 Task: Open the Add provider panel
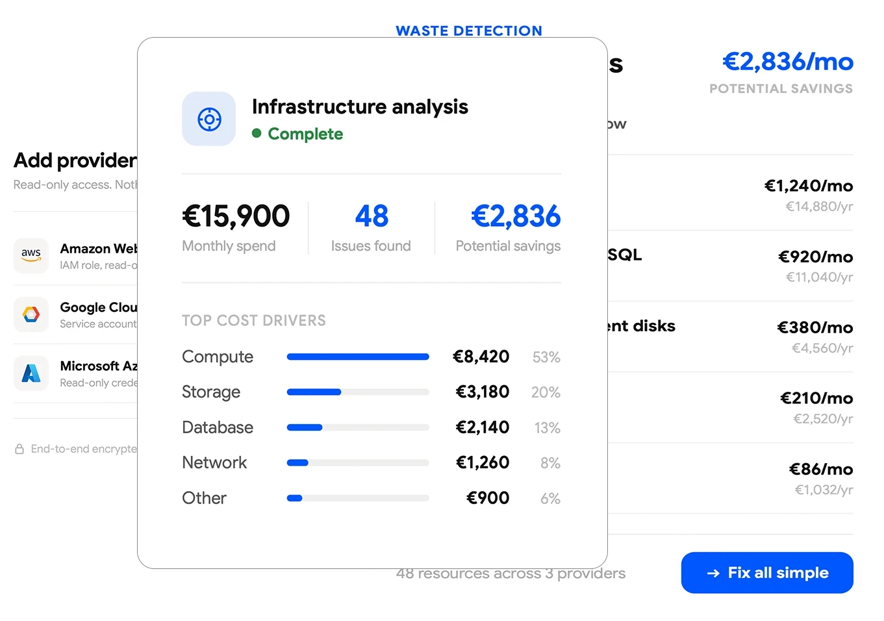[73, 160]
